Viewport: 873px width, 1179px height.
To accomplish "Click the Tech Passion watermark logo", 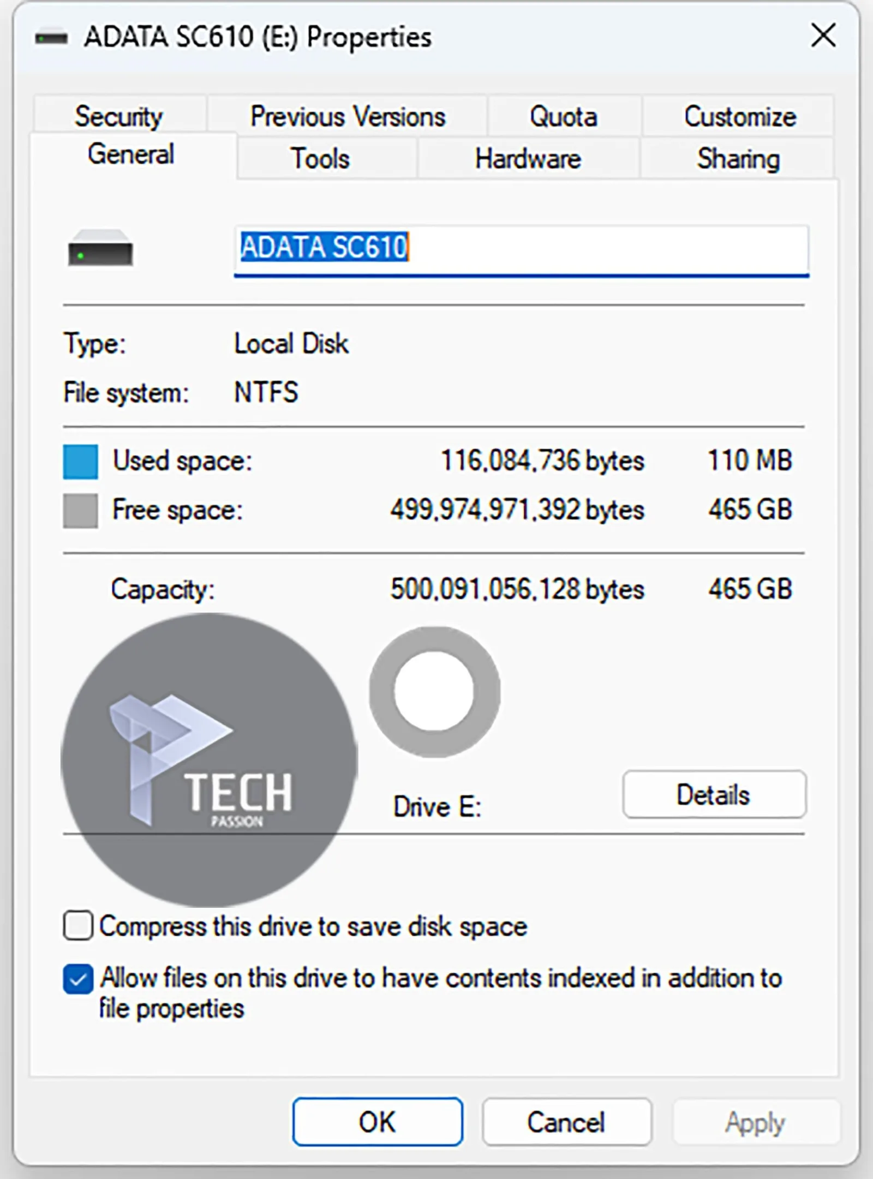I will point(210,760).
